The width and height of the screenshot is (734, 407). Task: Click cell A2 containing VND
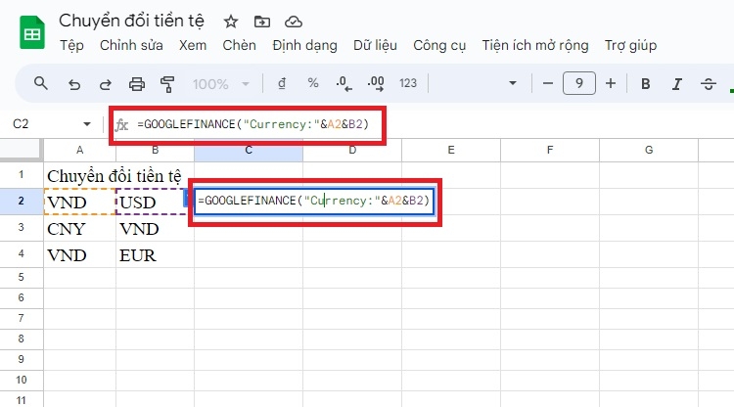(x=79, y=202)
